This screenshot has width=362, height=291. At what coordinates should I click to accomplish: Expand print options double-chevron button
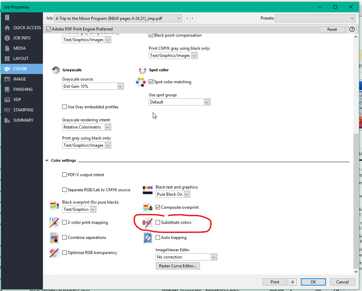point(293,282)
